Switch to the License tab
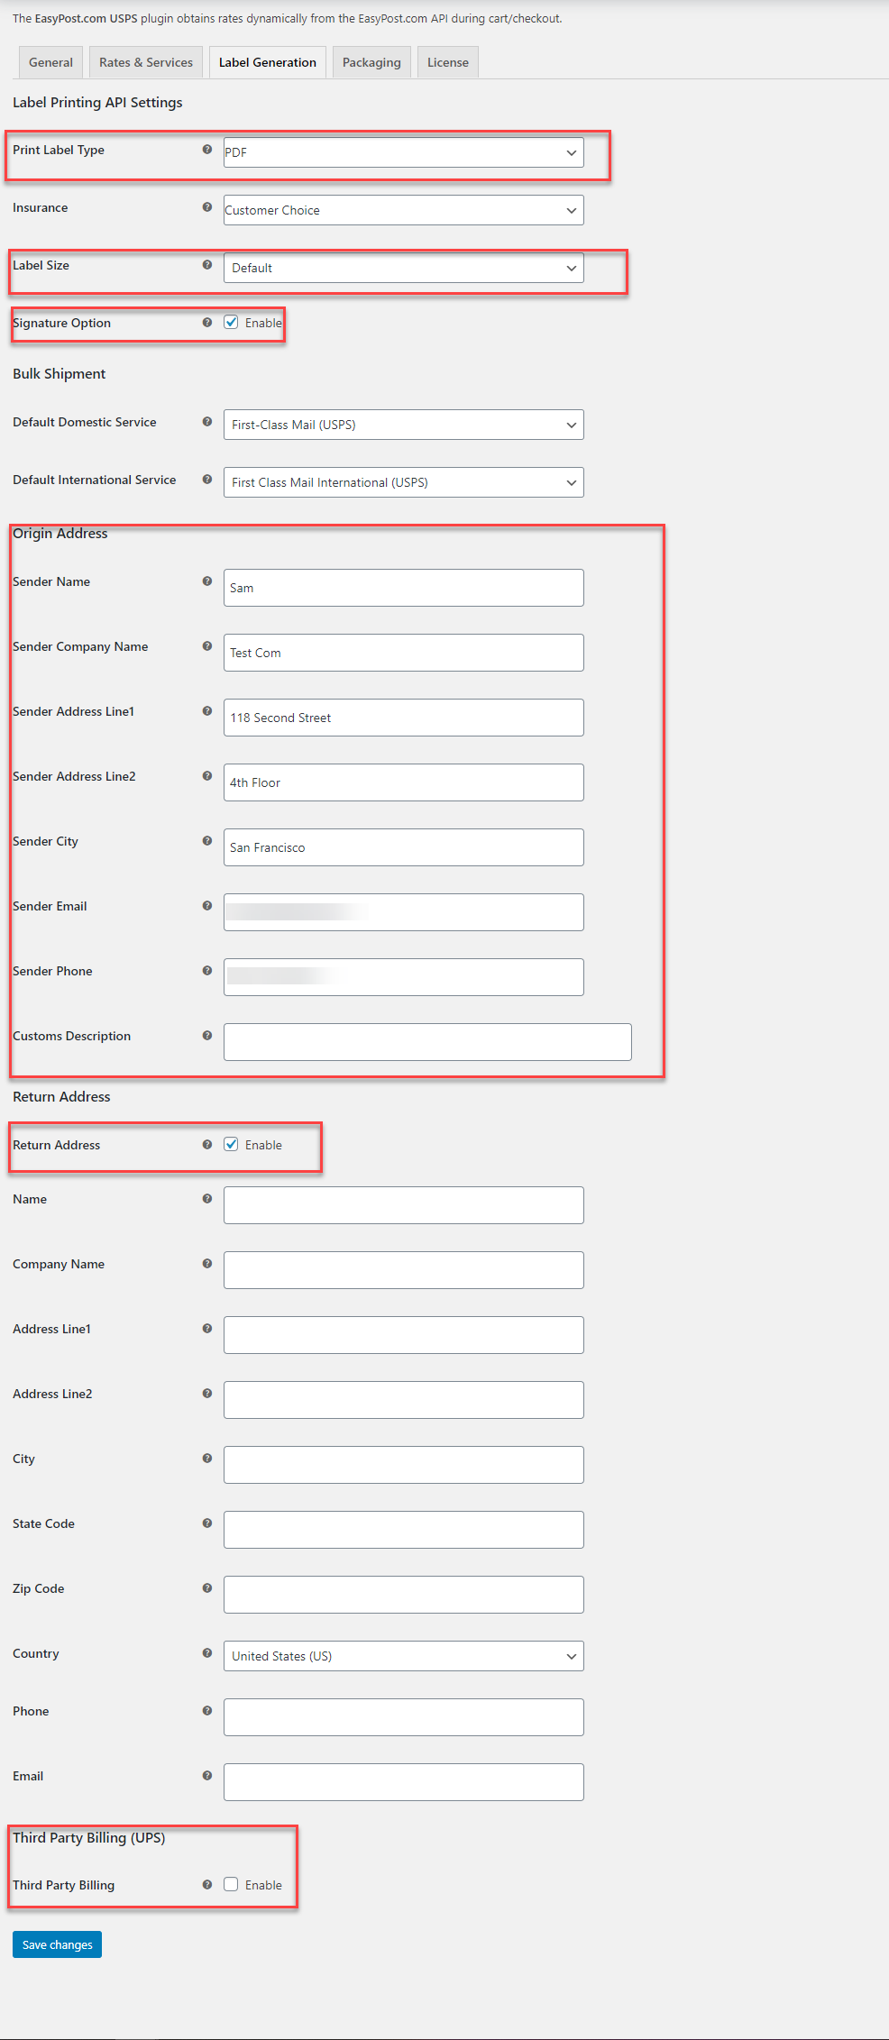Screen dimensions: 889x2040 447,61
